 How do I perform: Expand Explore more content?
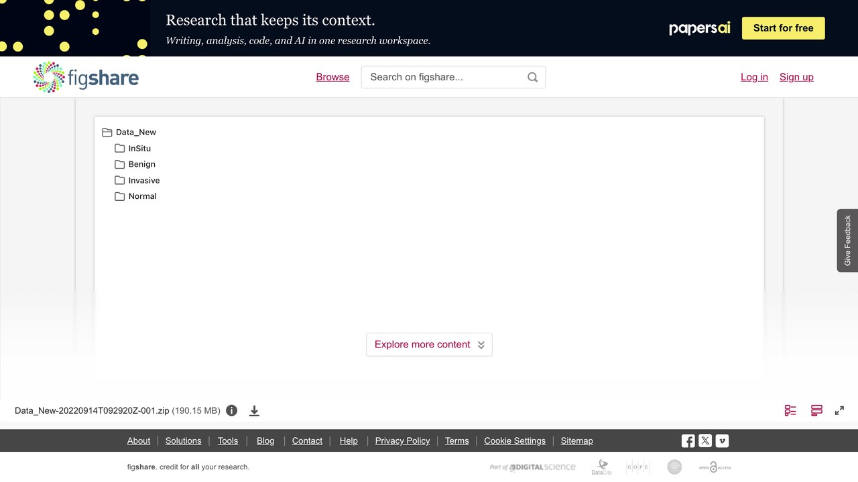click(429, 344)
